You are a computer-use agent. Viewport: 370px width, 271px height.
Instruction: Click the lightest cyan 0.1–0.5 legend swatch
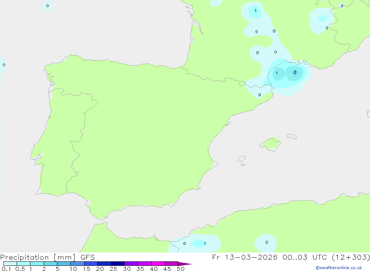pos(10,264)
